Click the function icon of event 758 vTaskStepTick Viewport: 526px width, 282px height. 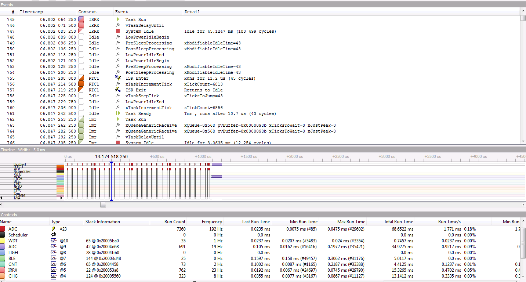tap(118, 96)
